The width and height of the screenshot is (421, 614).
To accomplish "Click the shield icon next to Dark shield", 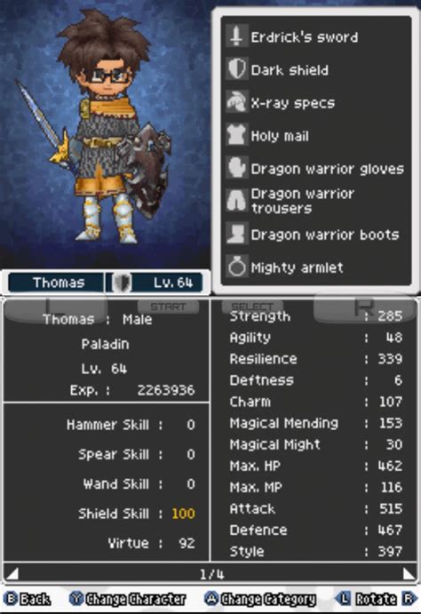I will coord(237,69).
